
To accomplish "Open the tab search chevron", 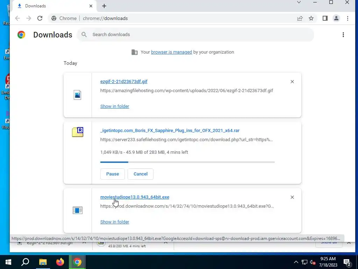I will (x=299, y=2).
